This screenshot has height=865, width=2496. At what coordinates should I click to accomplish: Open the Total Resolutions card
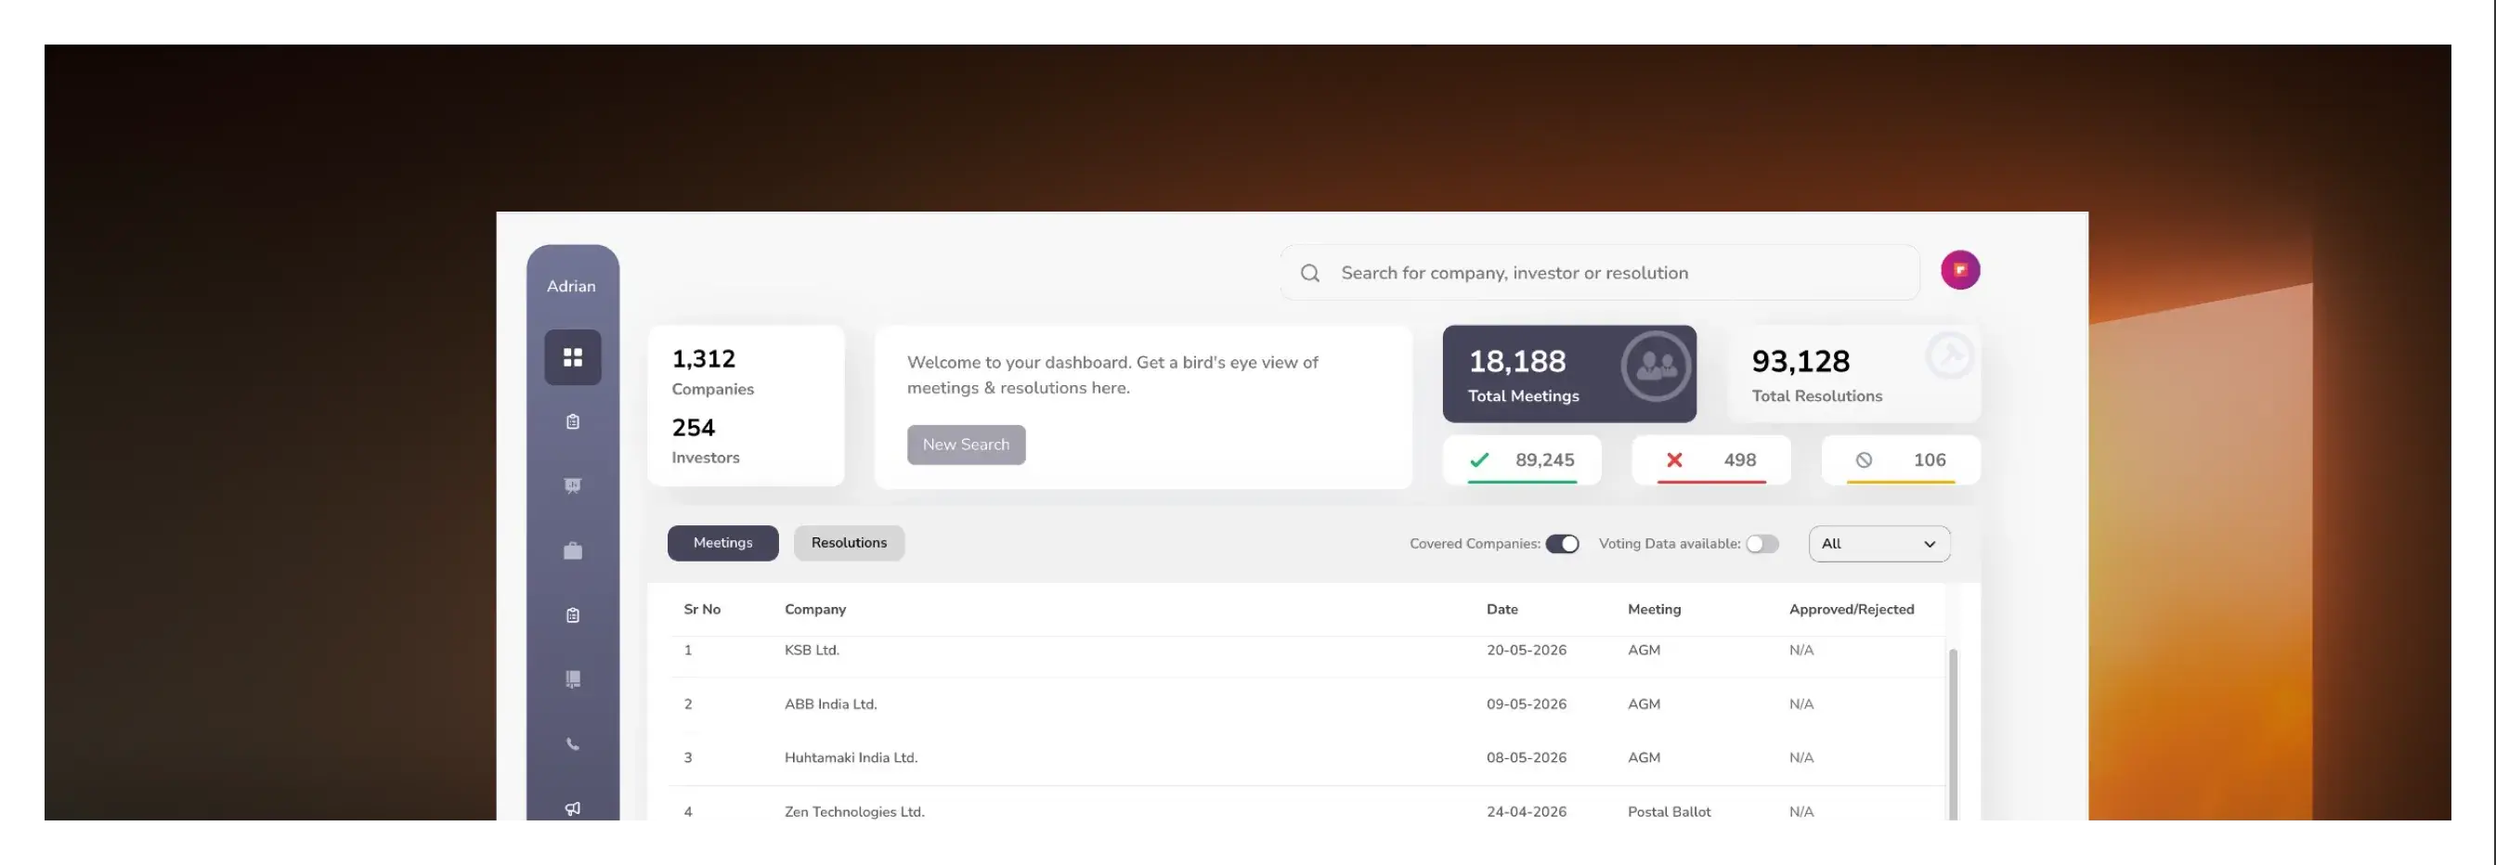point(1854,374)
